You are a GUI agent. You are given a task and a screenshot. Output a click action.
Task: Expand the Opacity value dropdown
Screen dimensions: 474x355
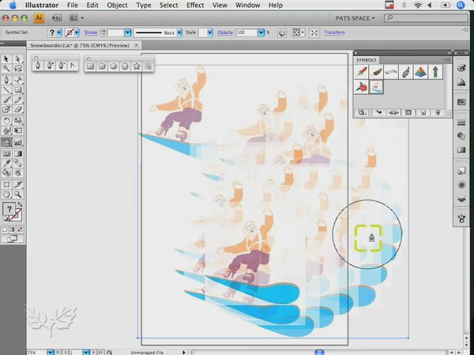pyautogui.click(x=265, y=32)
